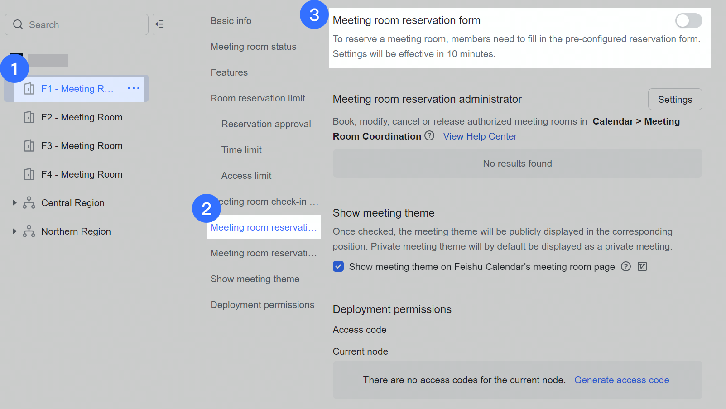Click the F2 Meeting Room building icon
The image size is (726, 409).
[29, 117]
